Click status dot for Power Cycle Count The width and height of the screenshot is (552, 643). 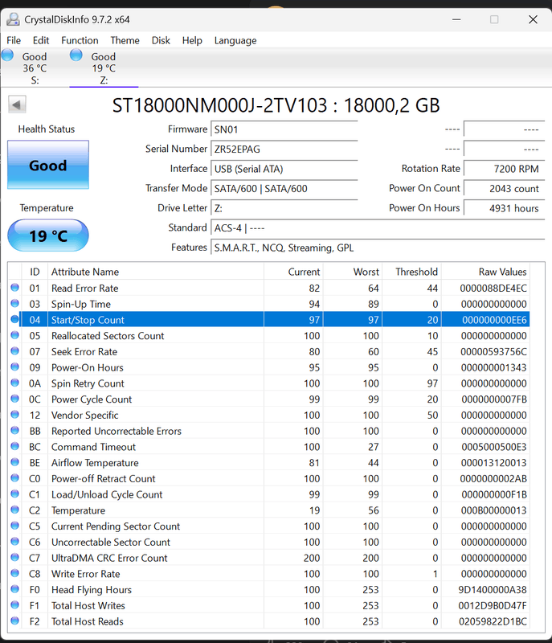pos(14,399)
